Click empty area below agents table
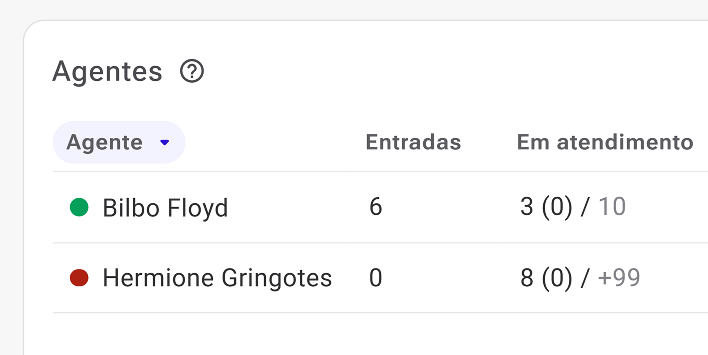 tap(351, 335)
